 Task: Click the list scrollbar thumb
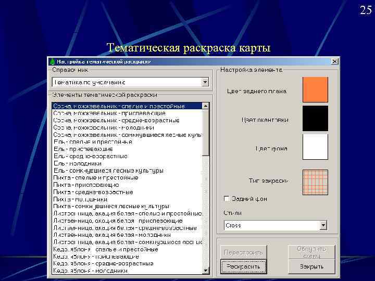(x=206, y=132)
